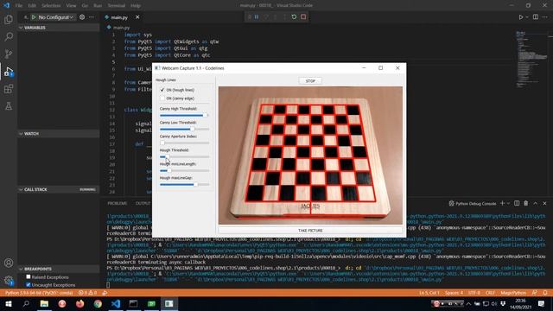
Task: Open launch.json via the debug gear icon
Action: pyautogui.click(x=82, y=17)
